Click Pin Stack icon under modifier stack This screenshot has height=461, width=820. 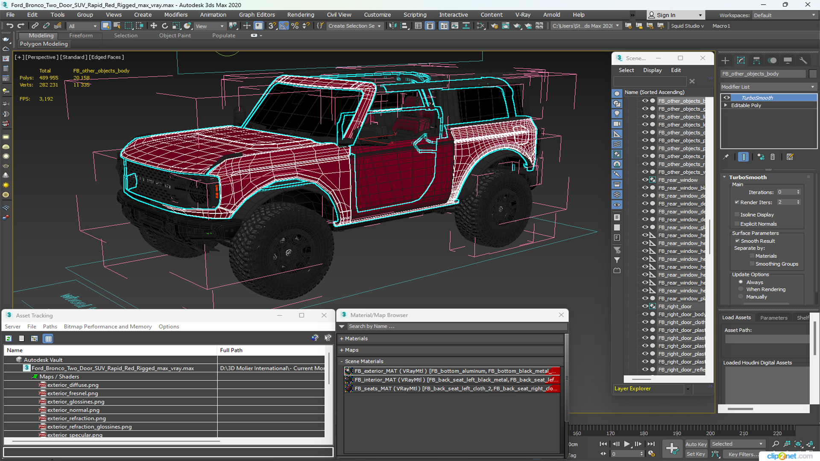[726, 157]
